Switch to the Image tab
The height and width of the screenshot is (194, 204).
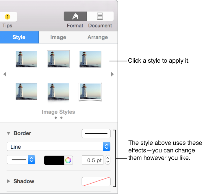pyautogui.click(x=58, y=37)
